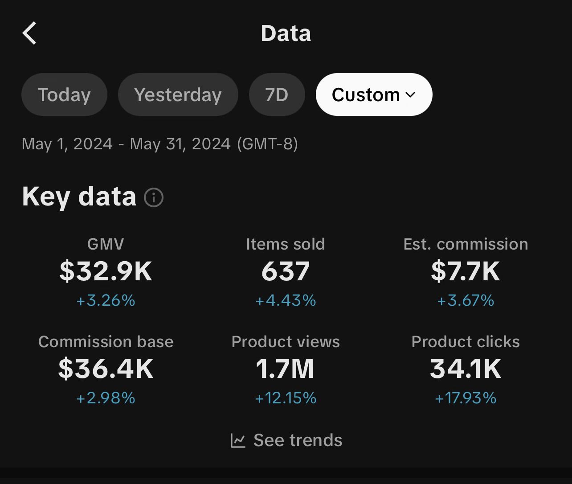Click the GMV +3.26% change value
Viewport: 572px width, 484px height.
click(106, 300)
